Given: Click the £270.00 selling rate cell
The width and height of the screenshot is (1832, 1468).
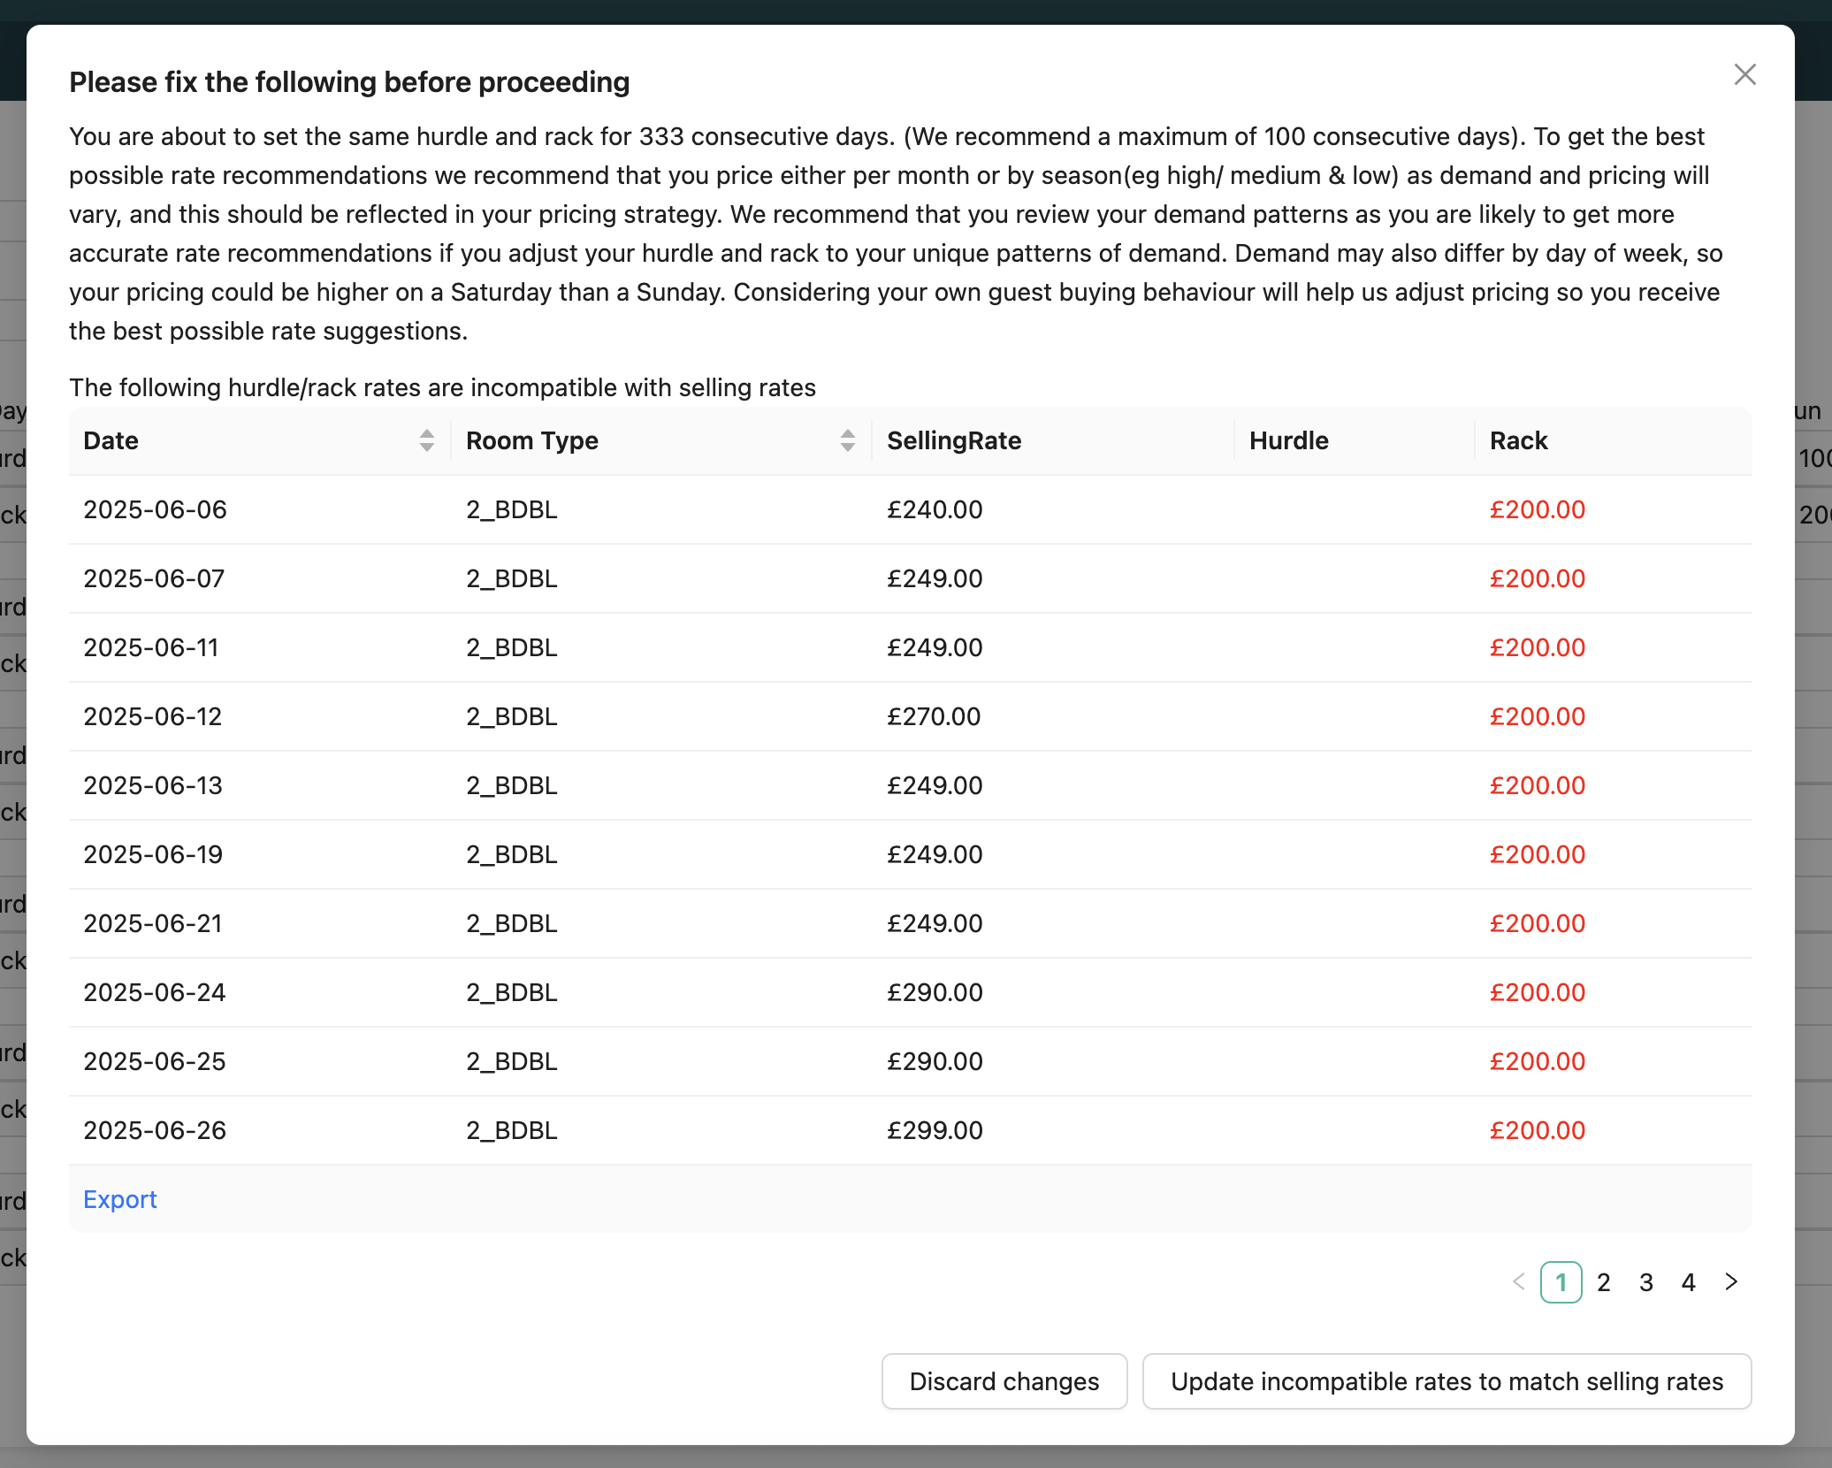Looking at the screenshot, I should 935,716.
